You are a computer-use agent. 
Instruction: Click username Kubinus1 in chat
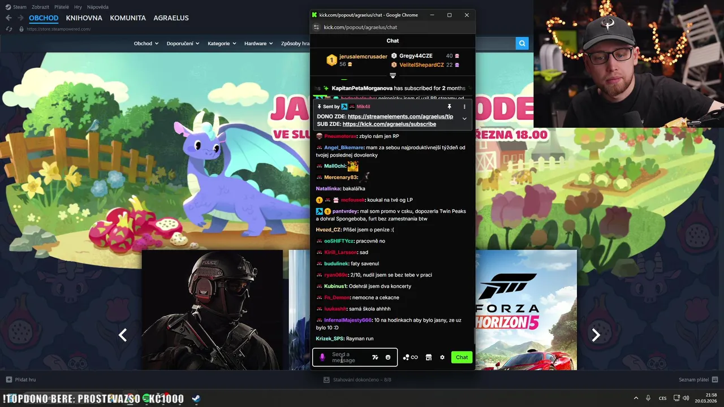[x=335, y=287]
